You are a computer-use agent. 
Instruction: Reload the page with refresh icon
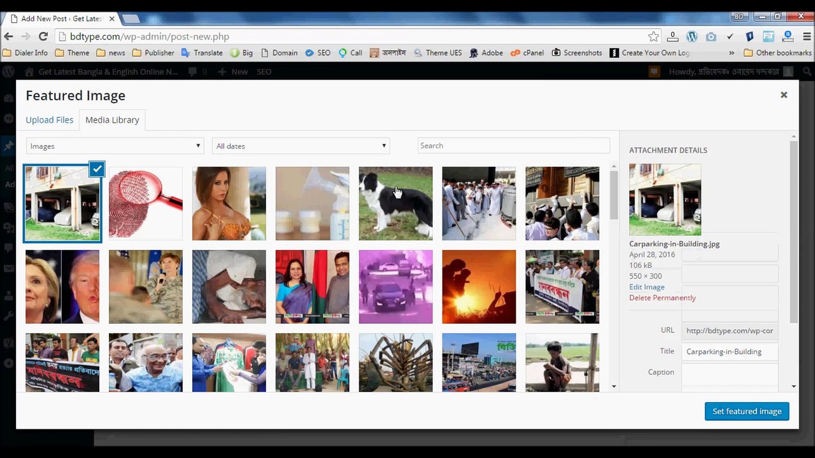pyautogui.click(x=43, y=37)
